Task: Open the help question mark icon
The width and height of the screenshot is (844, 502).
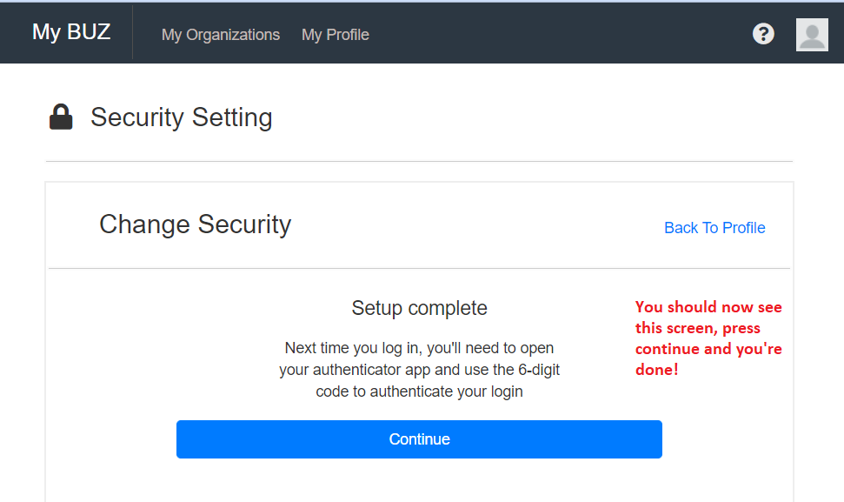Action: [x=763, y=34]
